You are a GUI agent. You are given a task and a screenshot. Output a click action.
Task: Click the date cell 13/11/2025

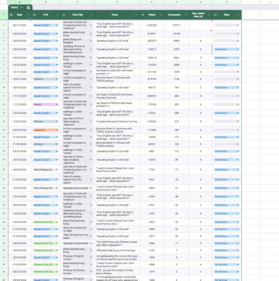point(19,72)
